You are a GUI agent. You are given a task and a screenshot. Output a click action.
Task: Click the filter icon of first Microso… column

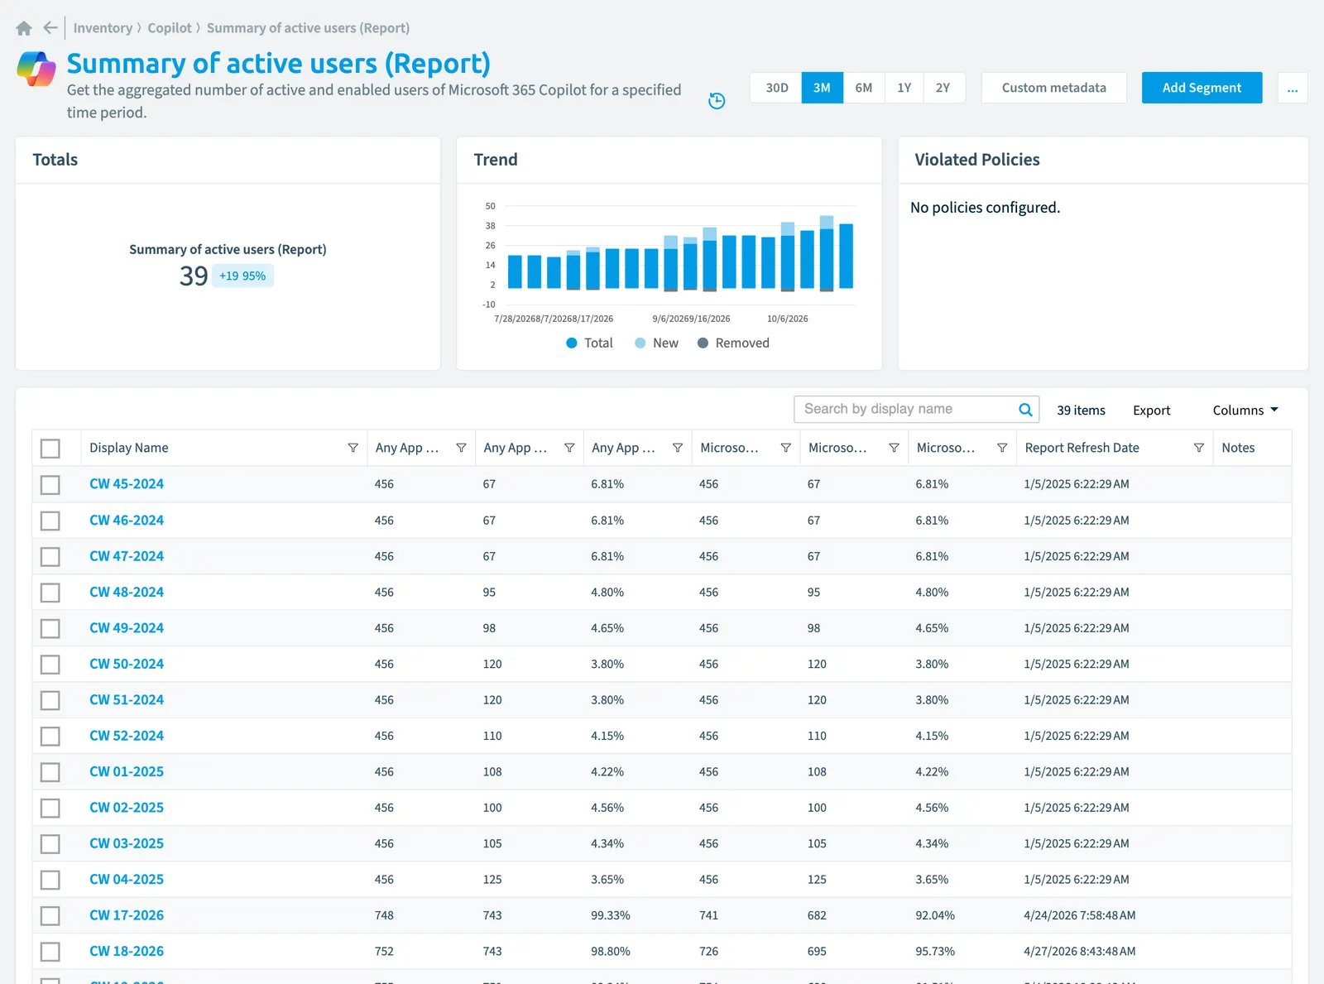785,448
